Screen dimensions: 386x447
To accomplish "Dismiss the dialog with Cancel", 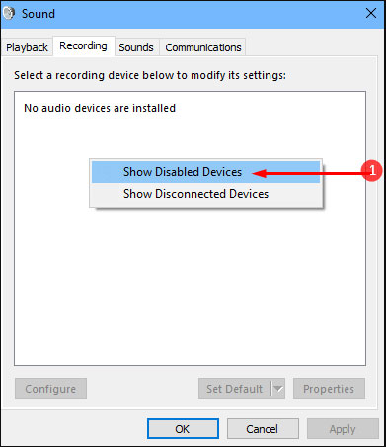I will pyautogui.click(x=263, y=429).
